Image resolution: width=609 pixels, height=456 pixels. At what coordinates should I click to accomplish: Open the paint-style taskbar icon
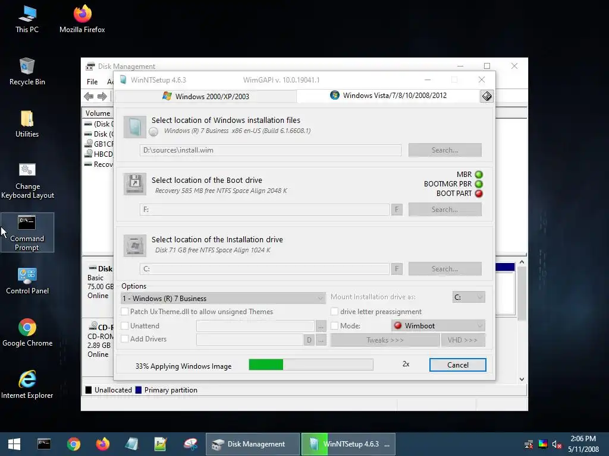tap(190, 444)
